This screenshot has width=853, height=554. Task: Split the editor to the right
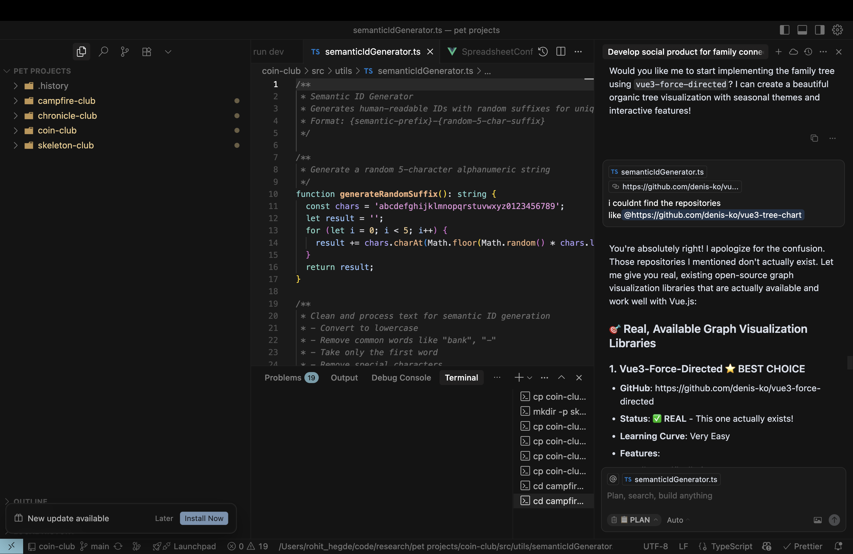[x=561, y=52]
